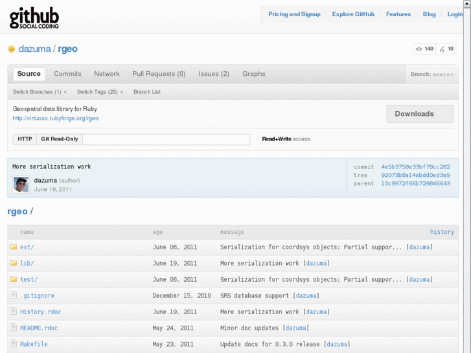Image resolution: width=471 pixels, height=353 pixels.
Task: Select the HTTP clone URL option
Action: [25, 139]
